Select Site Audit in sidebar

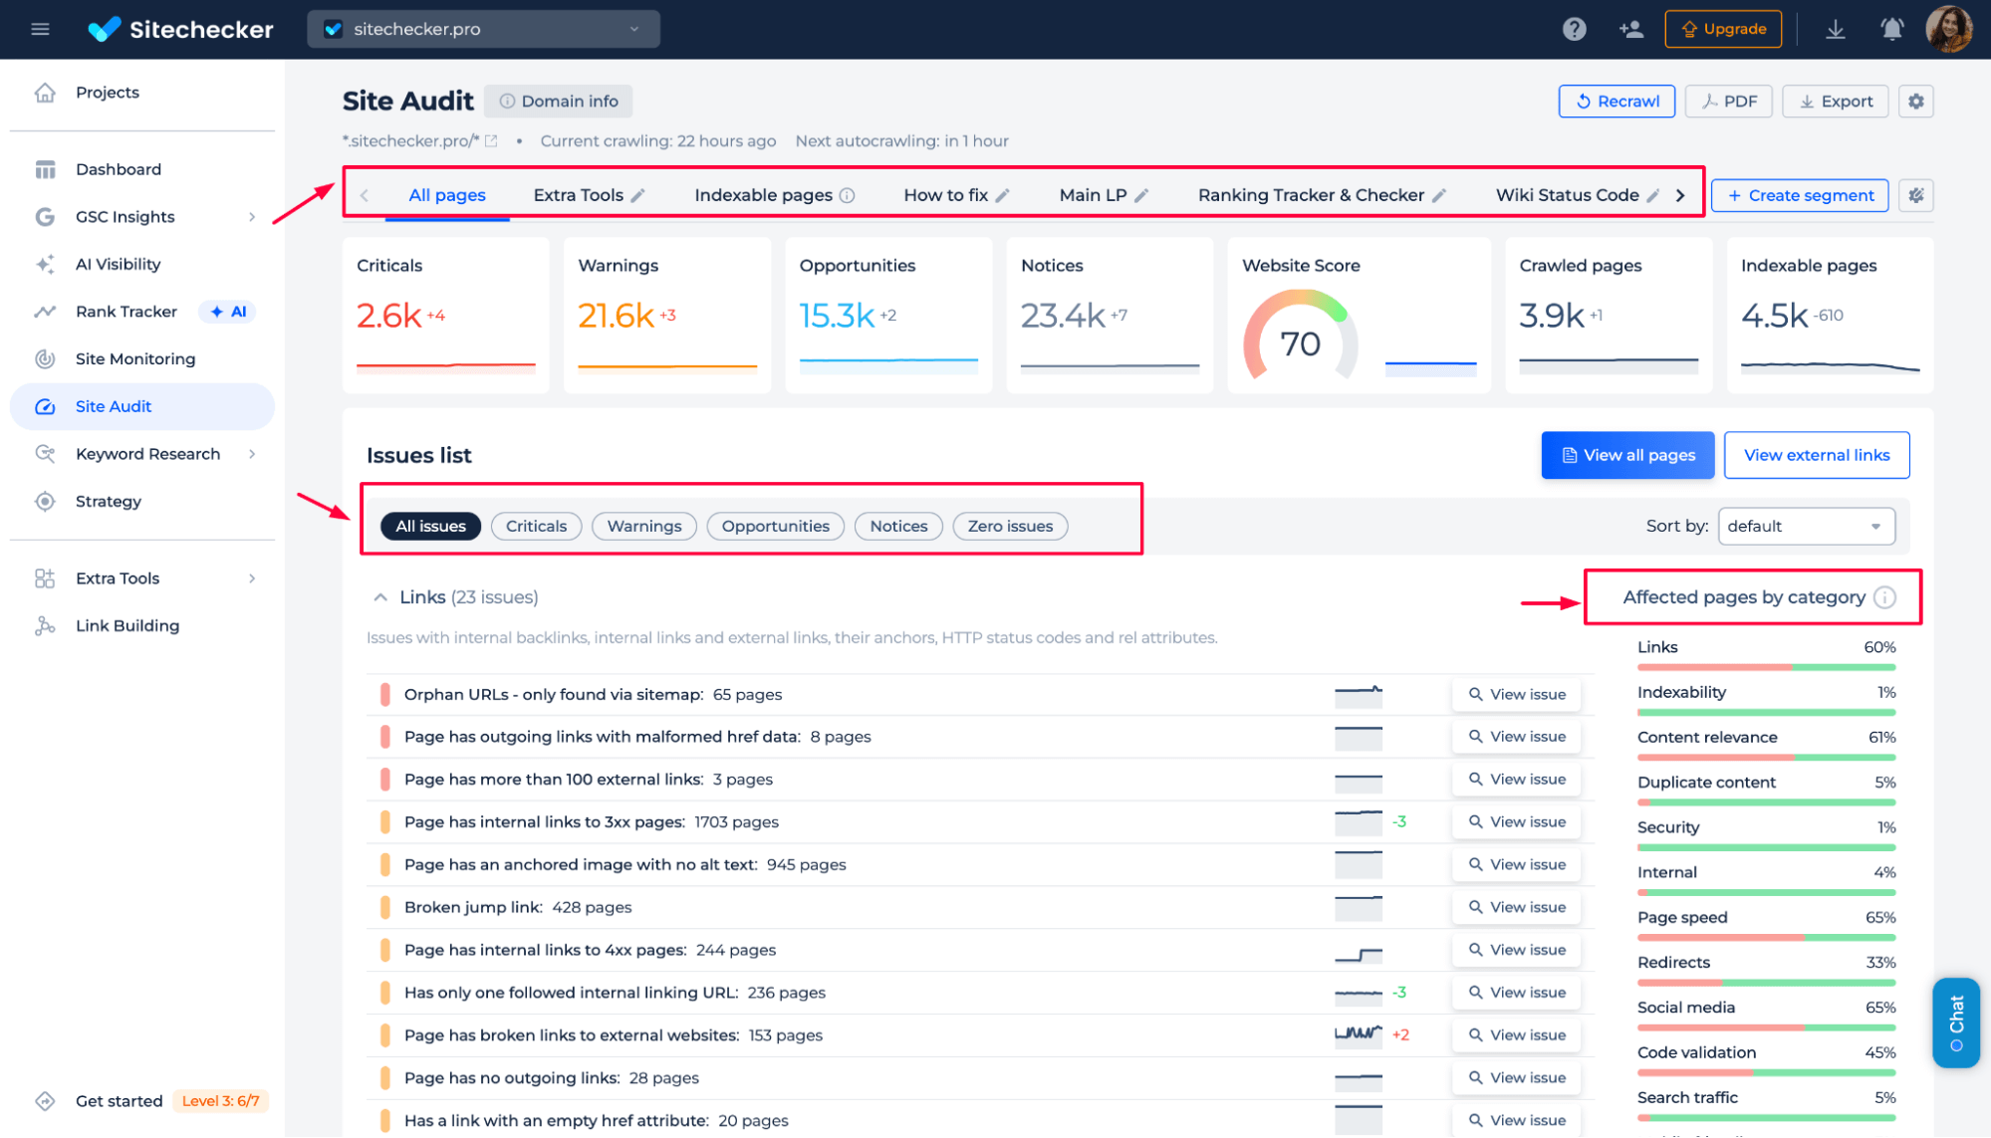[x=142, y=406]
